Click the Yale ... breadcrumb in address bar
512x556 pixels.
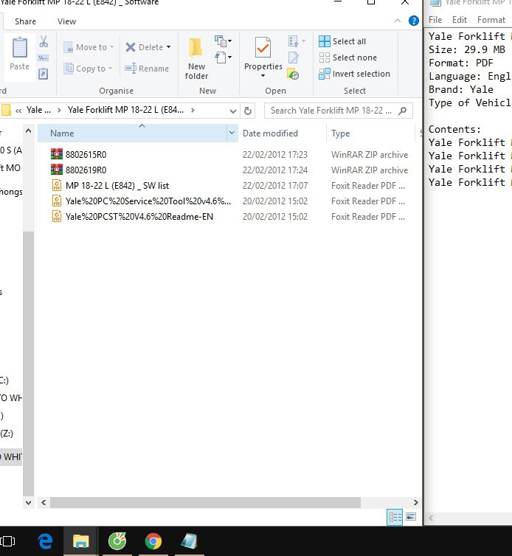[x=38, y=111]
